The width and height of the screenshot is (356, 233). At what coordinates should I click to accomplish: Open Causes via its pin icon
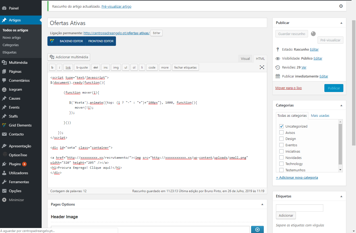pos(4,98)
